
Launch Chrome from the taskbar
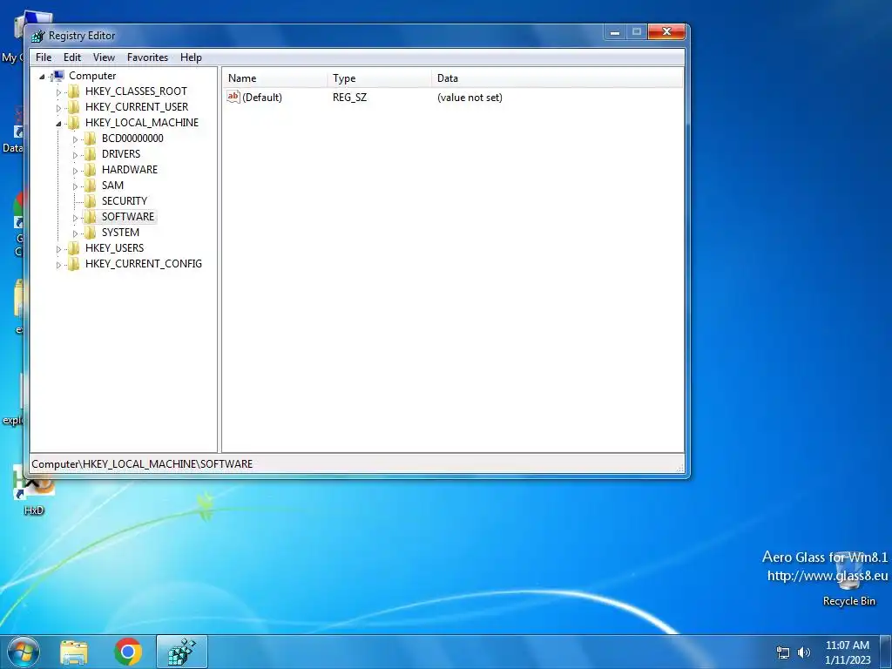pos(128,652)
